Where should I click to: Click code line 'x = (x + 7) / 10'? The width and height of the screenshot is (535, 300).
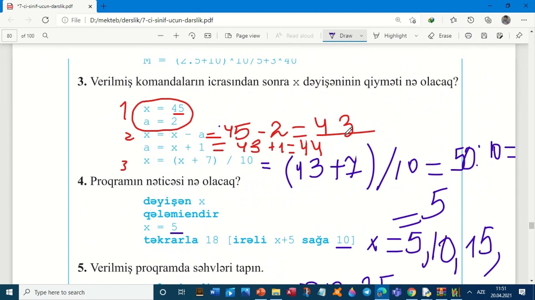pyautogui.click(x=198, y=160)
